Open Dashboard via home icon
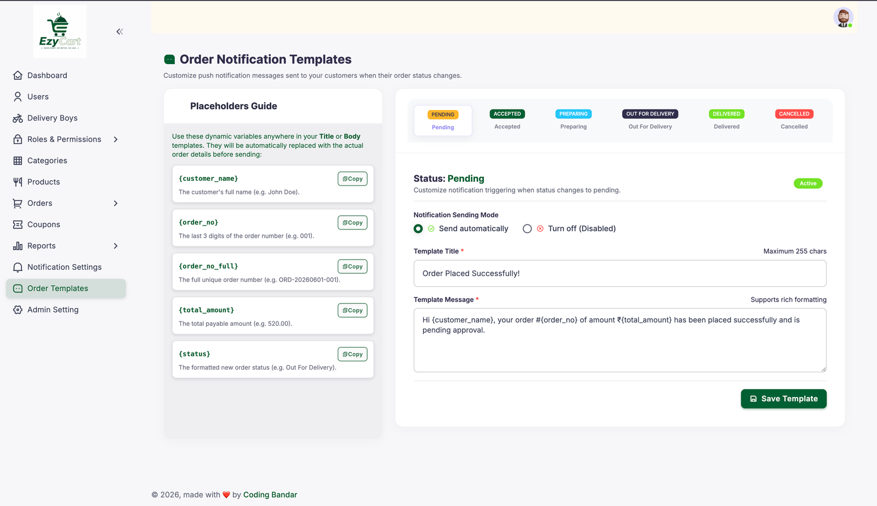 pos(18,76)
